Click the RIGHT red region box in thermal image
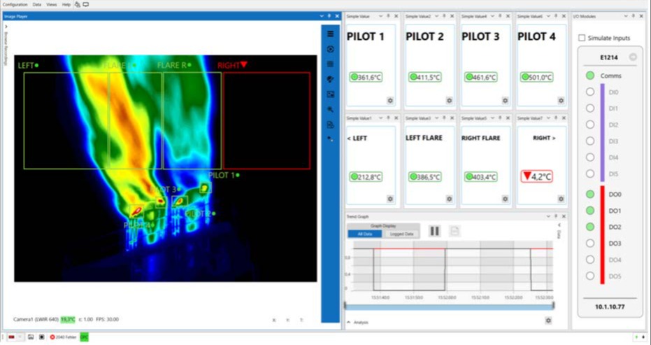Viewport: 651px width, 345px height. pyautogui.click(x=266, y=120)
